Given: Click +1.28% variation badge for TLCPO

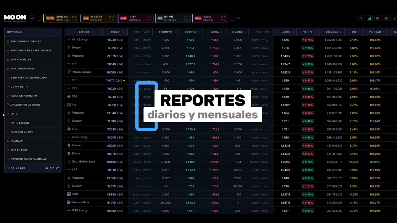Looking at the screenshot, I should (308, 48).
